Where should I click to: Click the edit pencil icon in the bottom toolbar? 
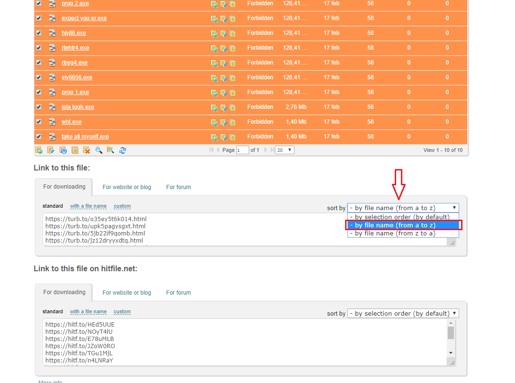[x=51, y=150]
